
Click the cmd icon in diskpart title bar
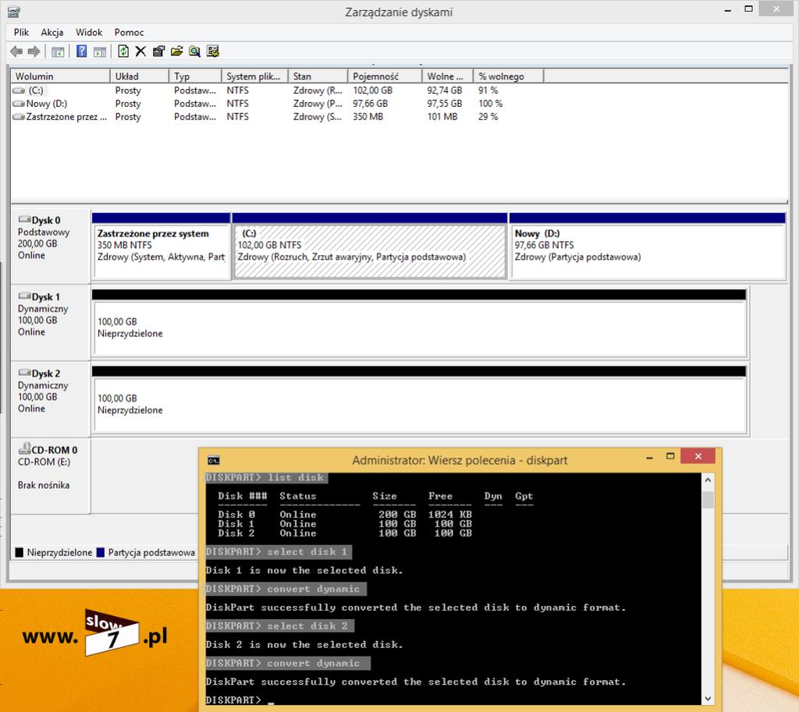[214, 460]
